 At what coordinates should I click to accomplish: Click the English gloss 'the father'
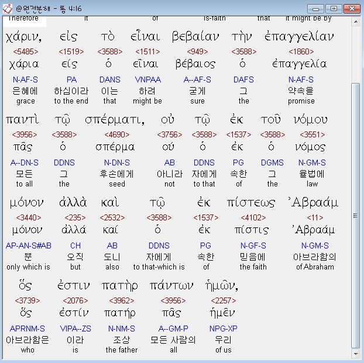[122, 350]
